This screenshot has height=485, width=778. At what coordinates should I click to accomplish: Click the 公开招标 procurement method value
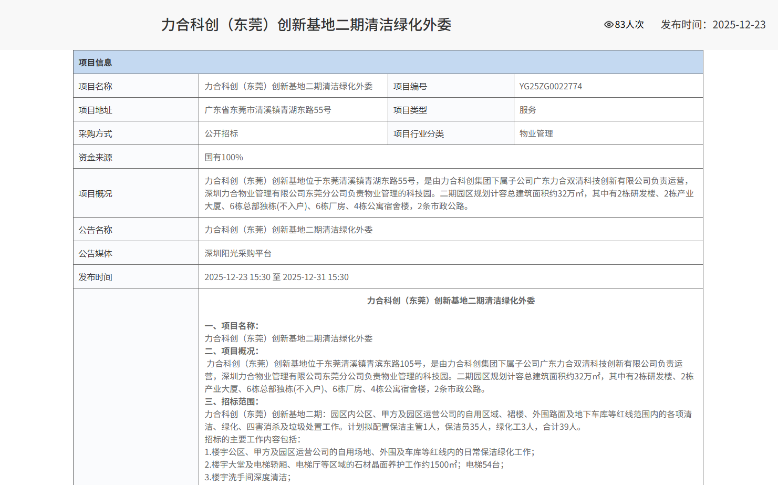221,133
